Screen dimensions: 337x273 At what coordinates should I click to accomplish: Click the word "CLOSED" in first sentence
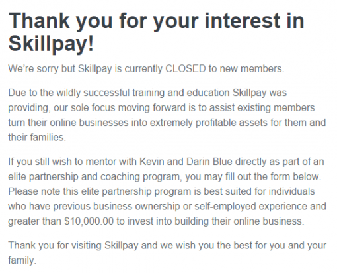tap(186, 69)
